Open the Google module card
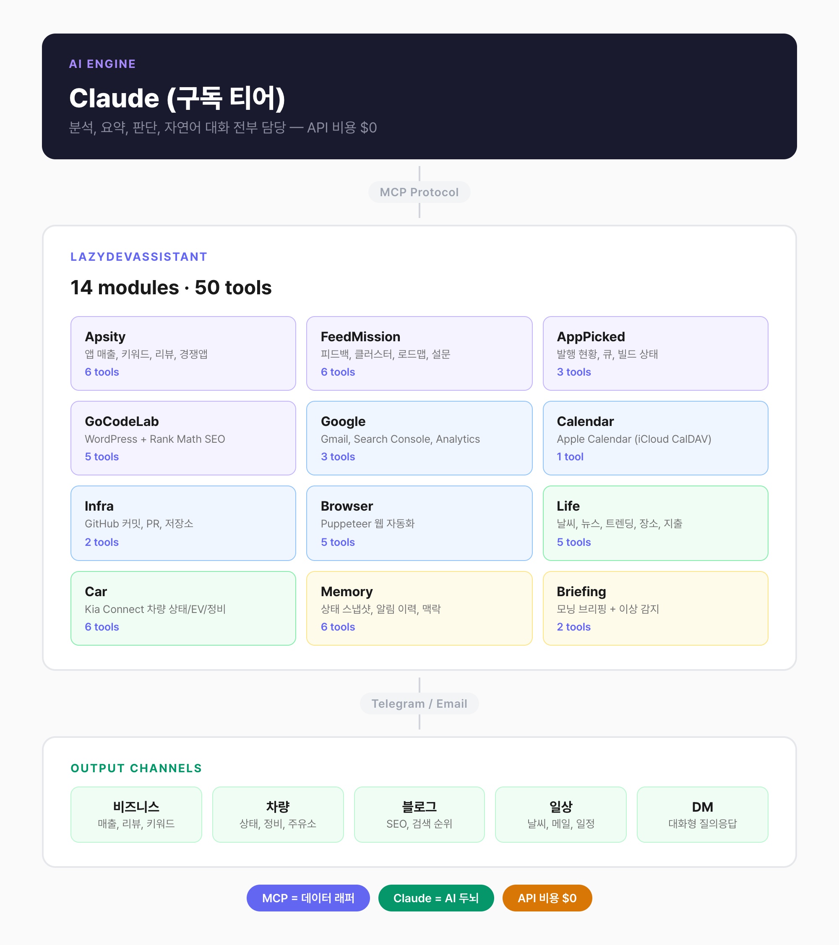This screenshot has width=839, height=945. coord(419,438)
